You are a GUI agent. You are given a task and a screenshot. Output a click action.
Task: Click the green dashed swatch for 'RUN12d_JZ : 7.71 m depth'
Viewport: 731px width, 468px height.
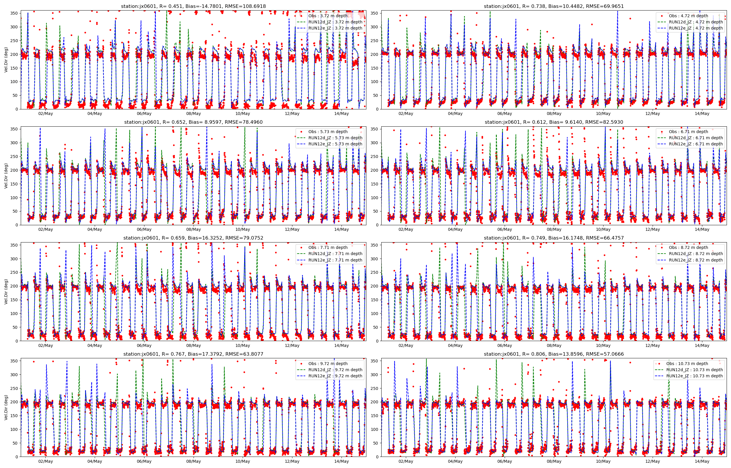tap(301, 254)
